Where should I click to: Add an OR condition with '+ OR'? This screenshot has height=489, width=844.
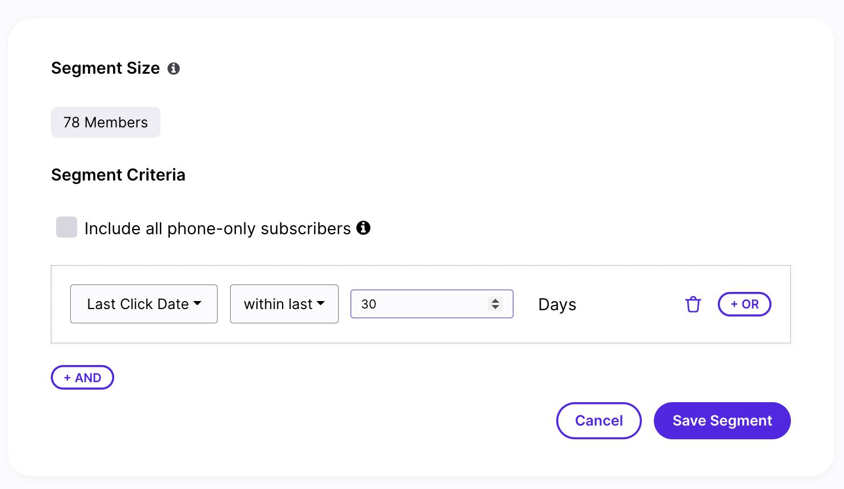pyautogui.click(x=745, y=304)
